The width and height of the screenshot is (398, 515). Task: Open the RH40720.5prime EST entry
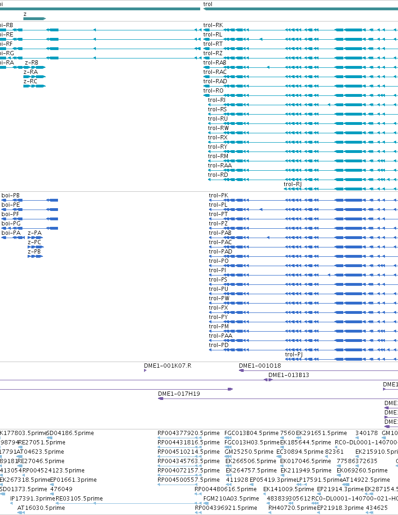tap(292, 508)
